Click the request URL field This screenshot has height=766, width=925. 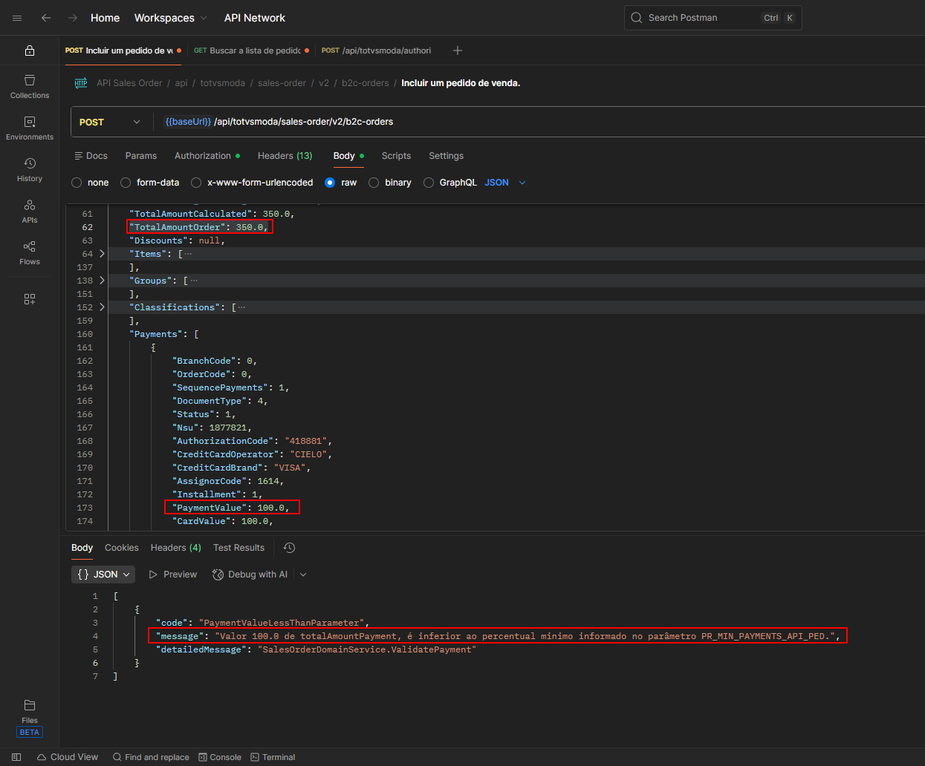coord(539,122)
